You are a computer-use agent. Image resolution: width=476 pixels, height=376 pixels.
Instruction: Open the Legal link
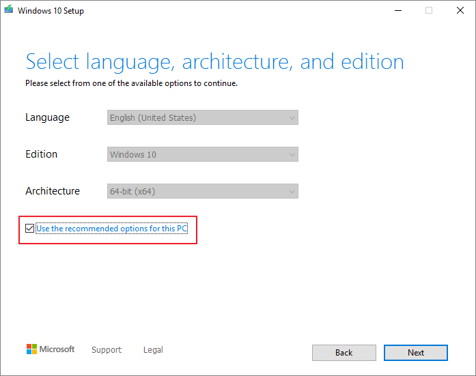pyautogui.click(x=153, y=350)
